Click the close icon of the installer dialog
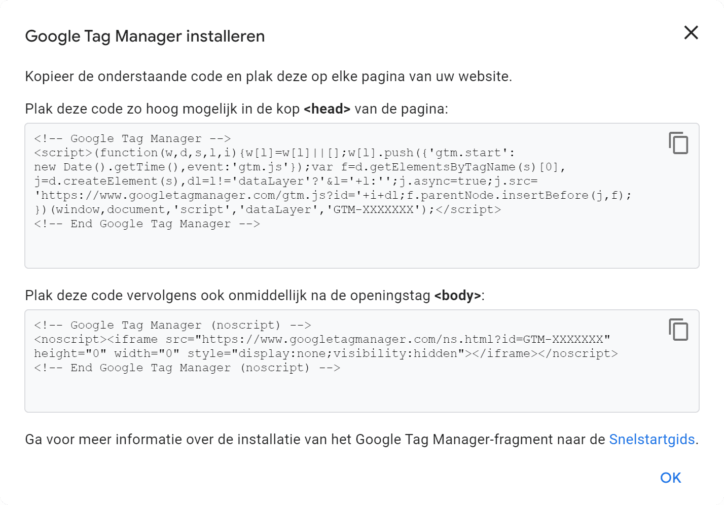 click(691, 32)
